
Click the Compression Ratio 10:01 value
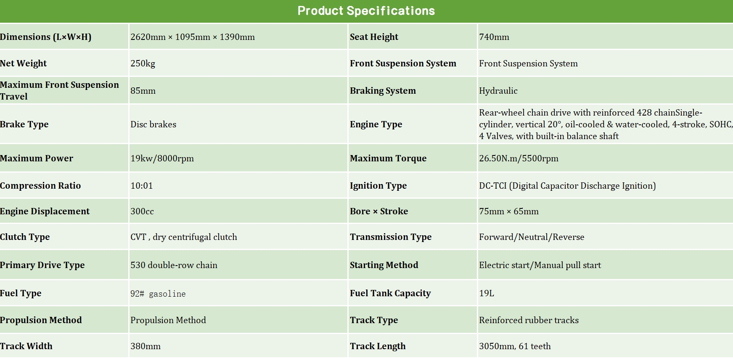pyautogui.click(x=142, y=186)
